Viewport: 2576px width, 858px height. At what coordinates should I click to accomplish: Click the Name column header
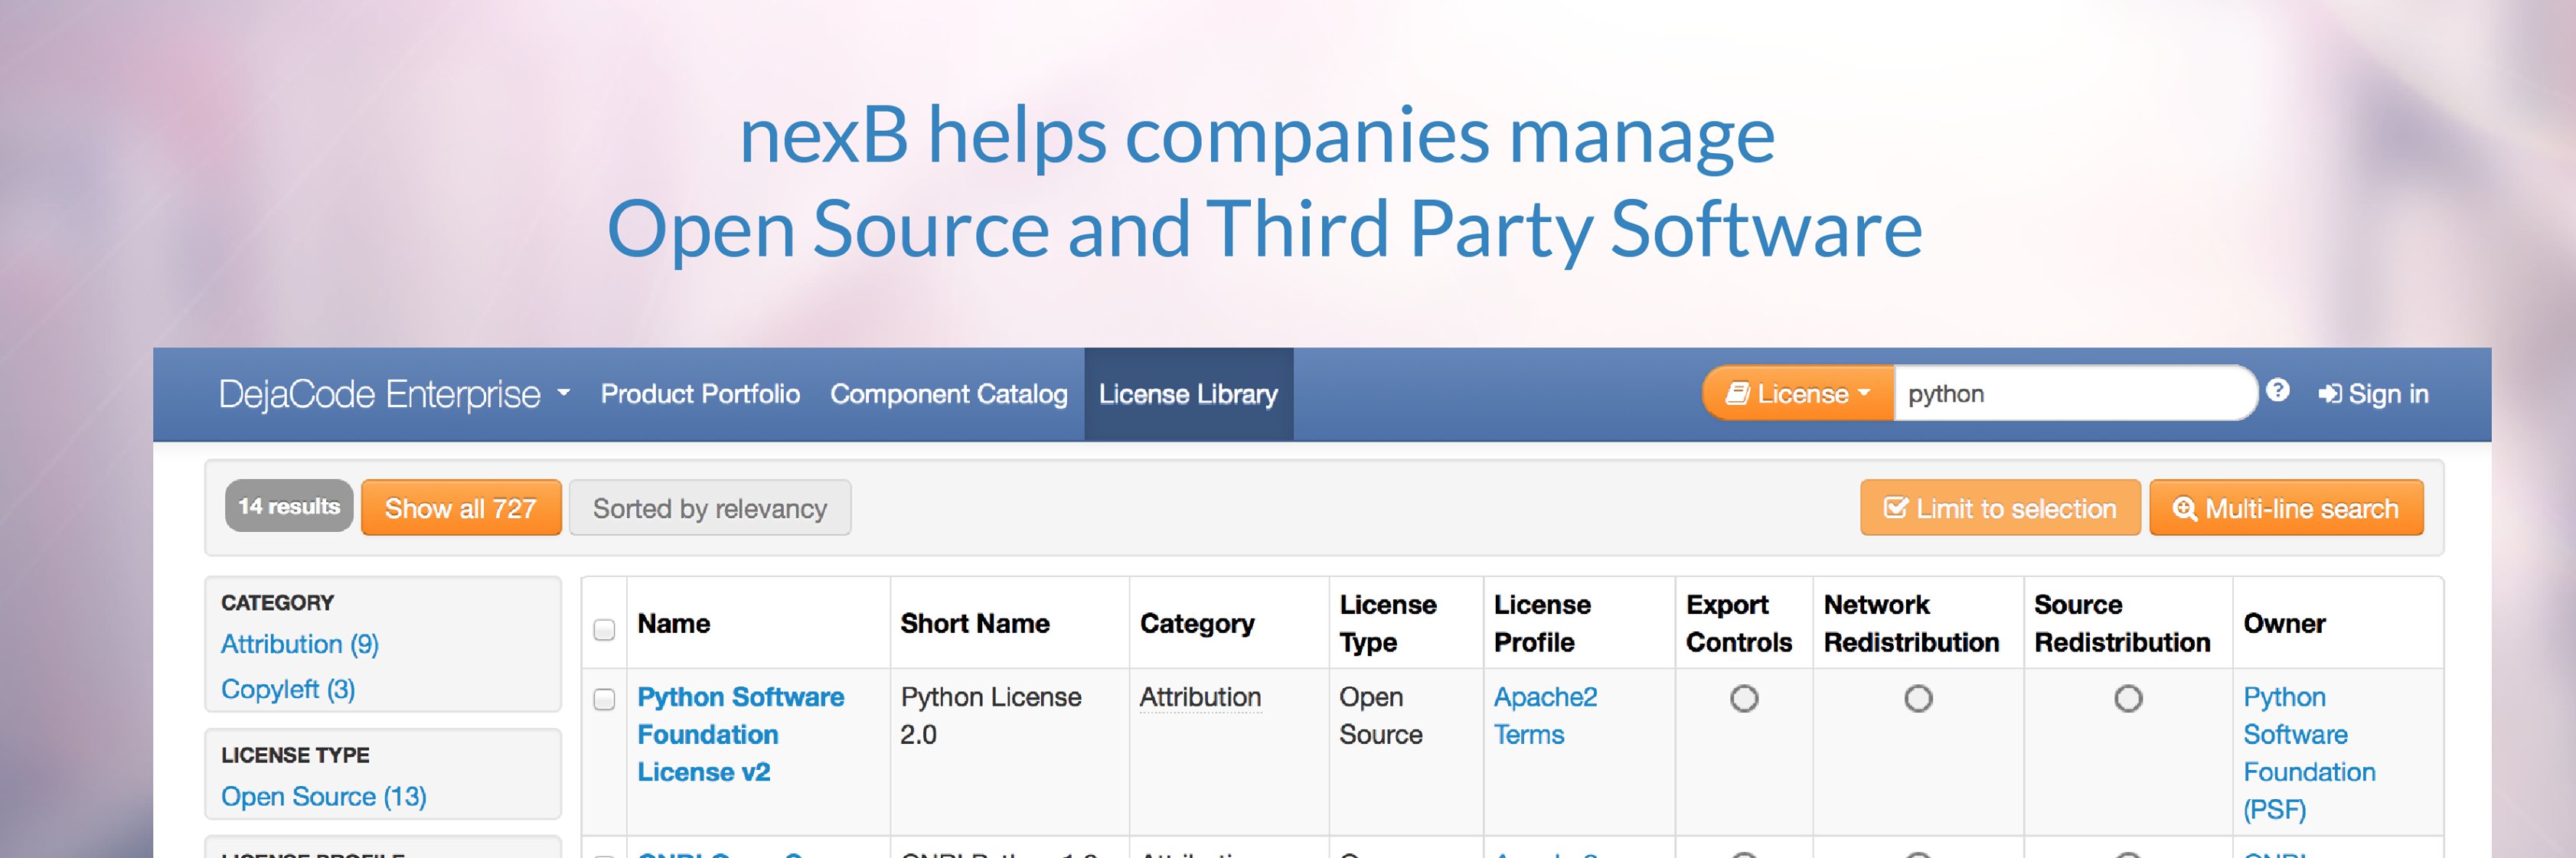tap(674, 623)
